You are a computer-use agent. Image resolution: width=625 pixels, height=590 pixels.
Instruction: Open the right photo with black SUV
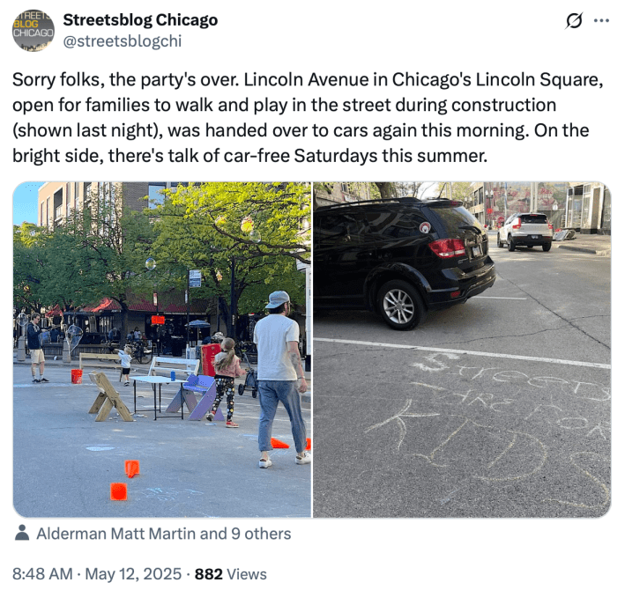coord(462,350)
